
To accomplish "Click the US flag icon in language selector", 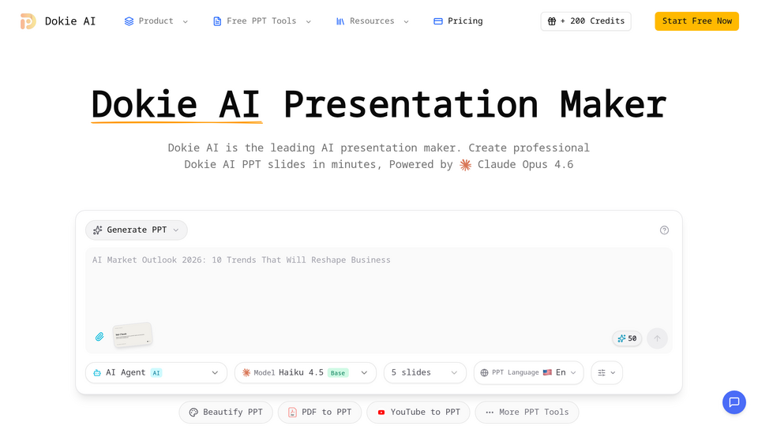I will (547, 372).
